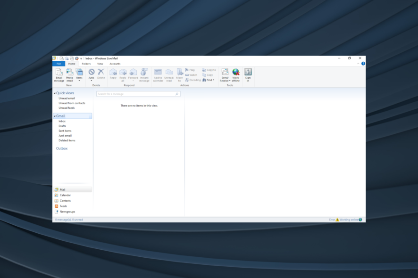418x278 pixels.
Task: Click the New message quick access icon
Action: click(61, 58)
